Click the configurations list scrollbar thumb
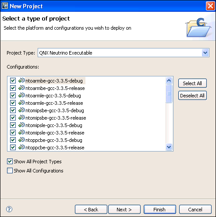 click(x=169, y=93)
